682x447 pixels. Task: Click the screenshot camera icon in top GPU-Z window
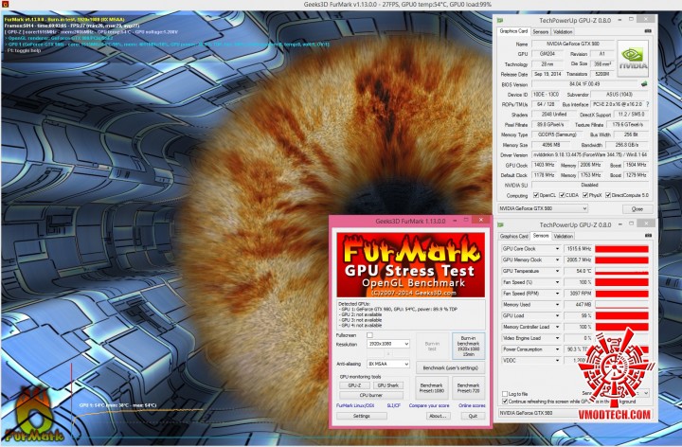point(648,31)
